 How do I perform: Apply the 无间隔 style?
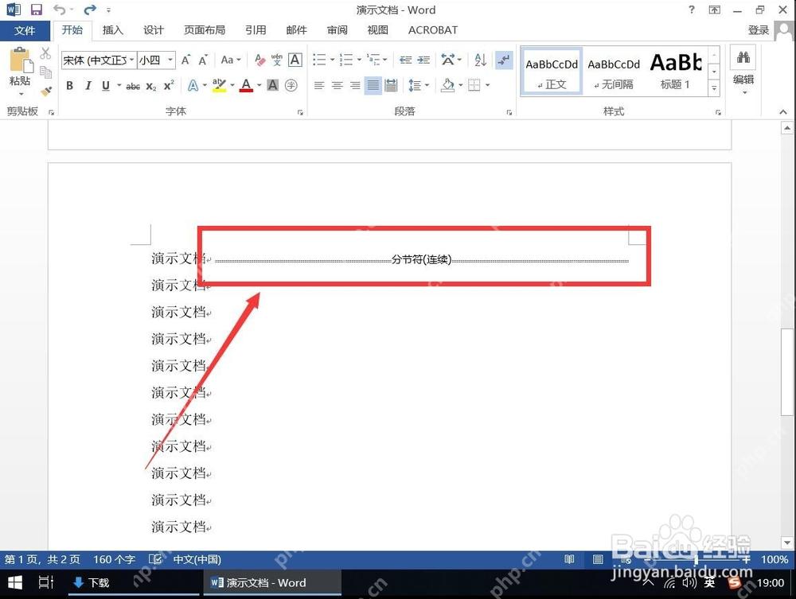tap(614, 72)
